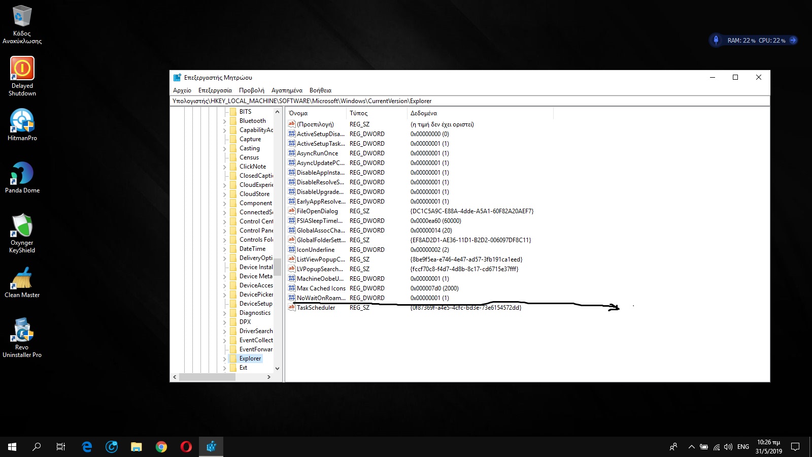Expand the DPX registry key
Viewport: 812px width, 457px height.
[x=225, y=322]
